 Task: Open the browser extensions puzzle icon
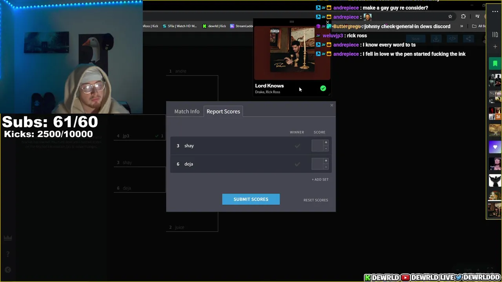coord(464,16)
